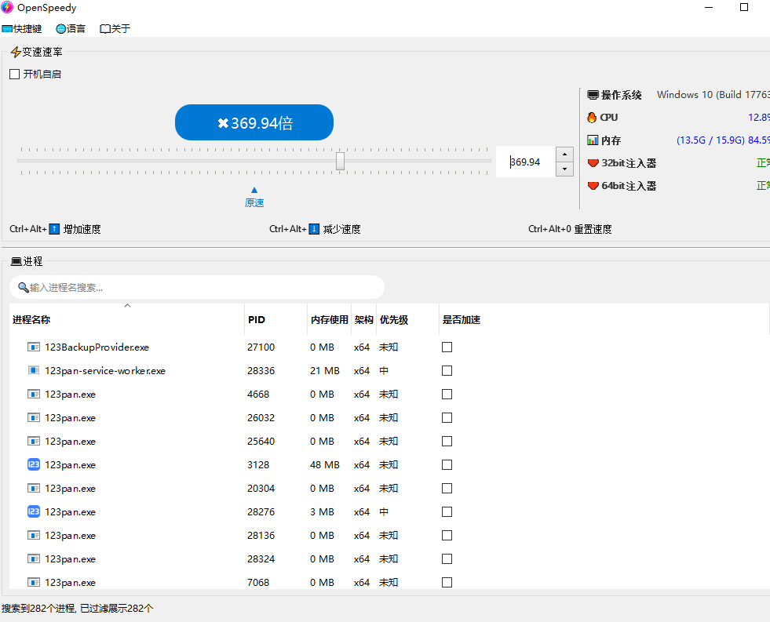Click the magnifier icon in the search bar
Image resolution: width=770 pixels, height=622 pixels.
[24, 287]
